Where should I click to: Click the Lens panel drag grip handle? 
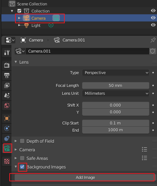point(154,62)
